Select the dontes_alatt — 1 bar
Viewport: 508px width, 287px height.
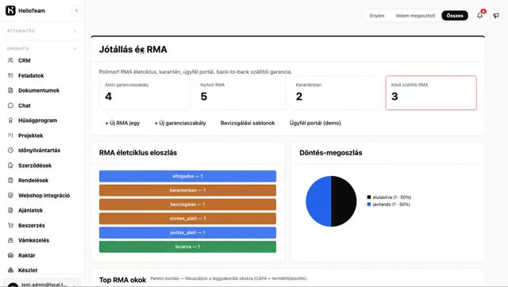click(187, 218)
